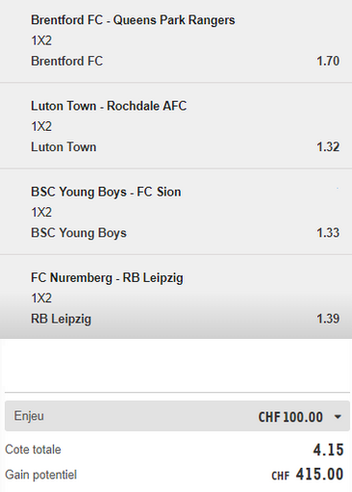Screen dimensions: 352x492
Task: Open the Luton Town - Rochdale AFC match
Action: point(109,106)
